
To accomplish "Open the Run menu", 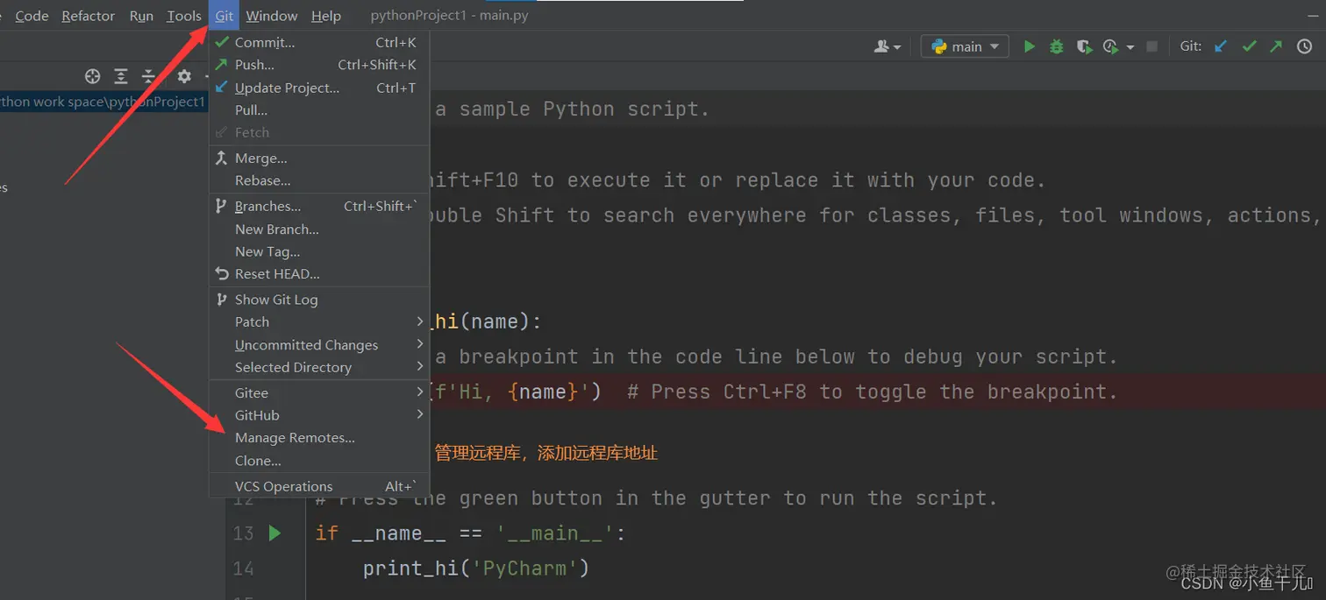I will (x=141, y=16).
